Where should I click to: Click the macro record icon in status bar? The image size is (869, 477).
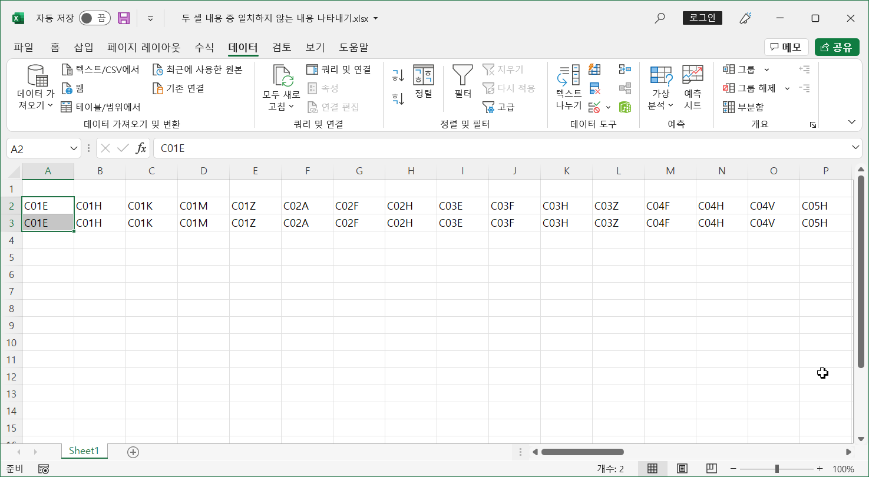click(x=43, y=469)
